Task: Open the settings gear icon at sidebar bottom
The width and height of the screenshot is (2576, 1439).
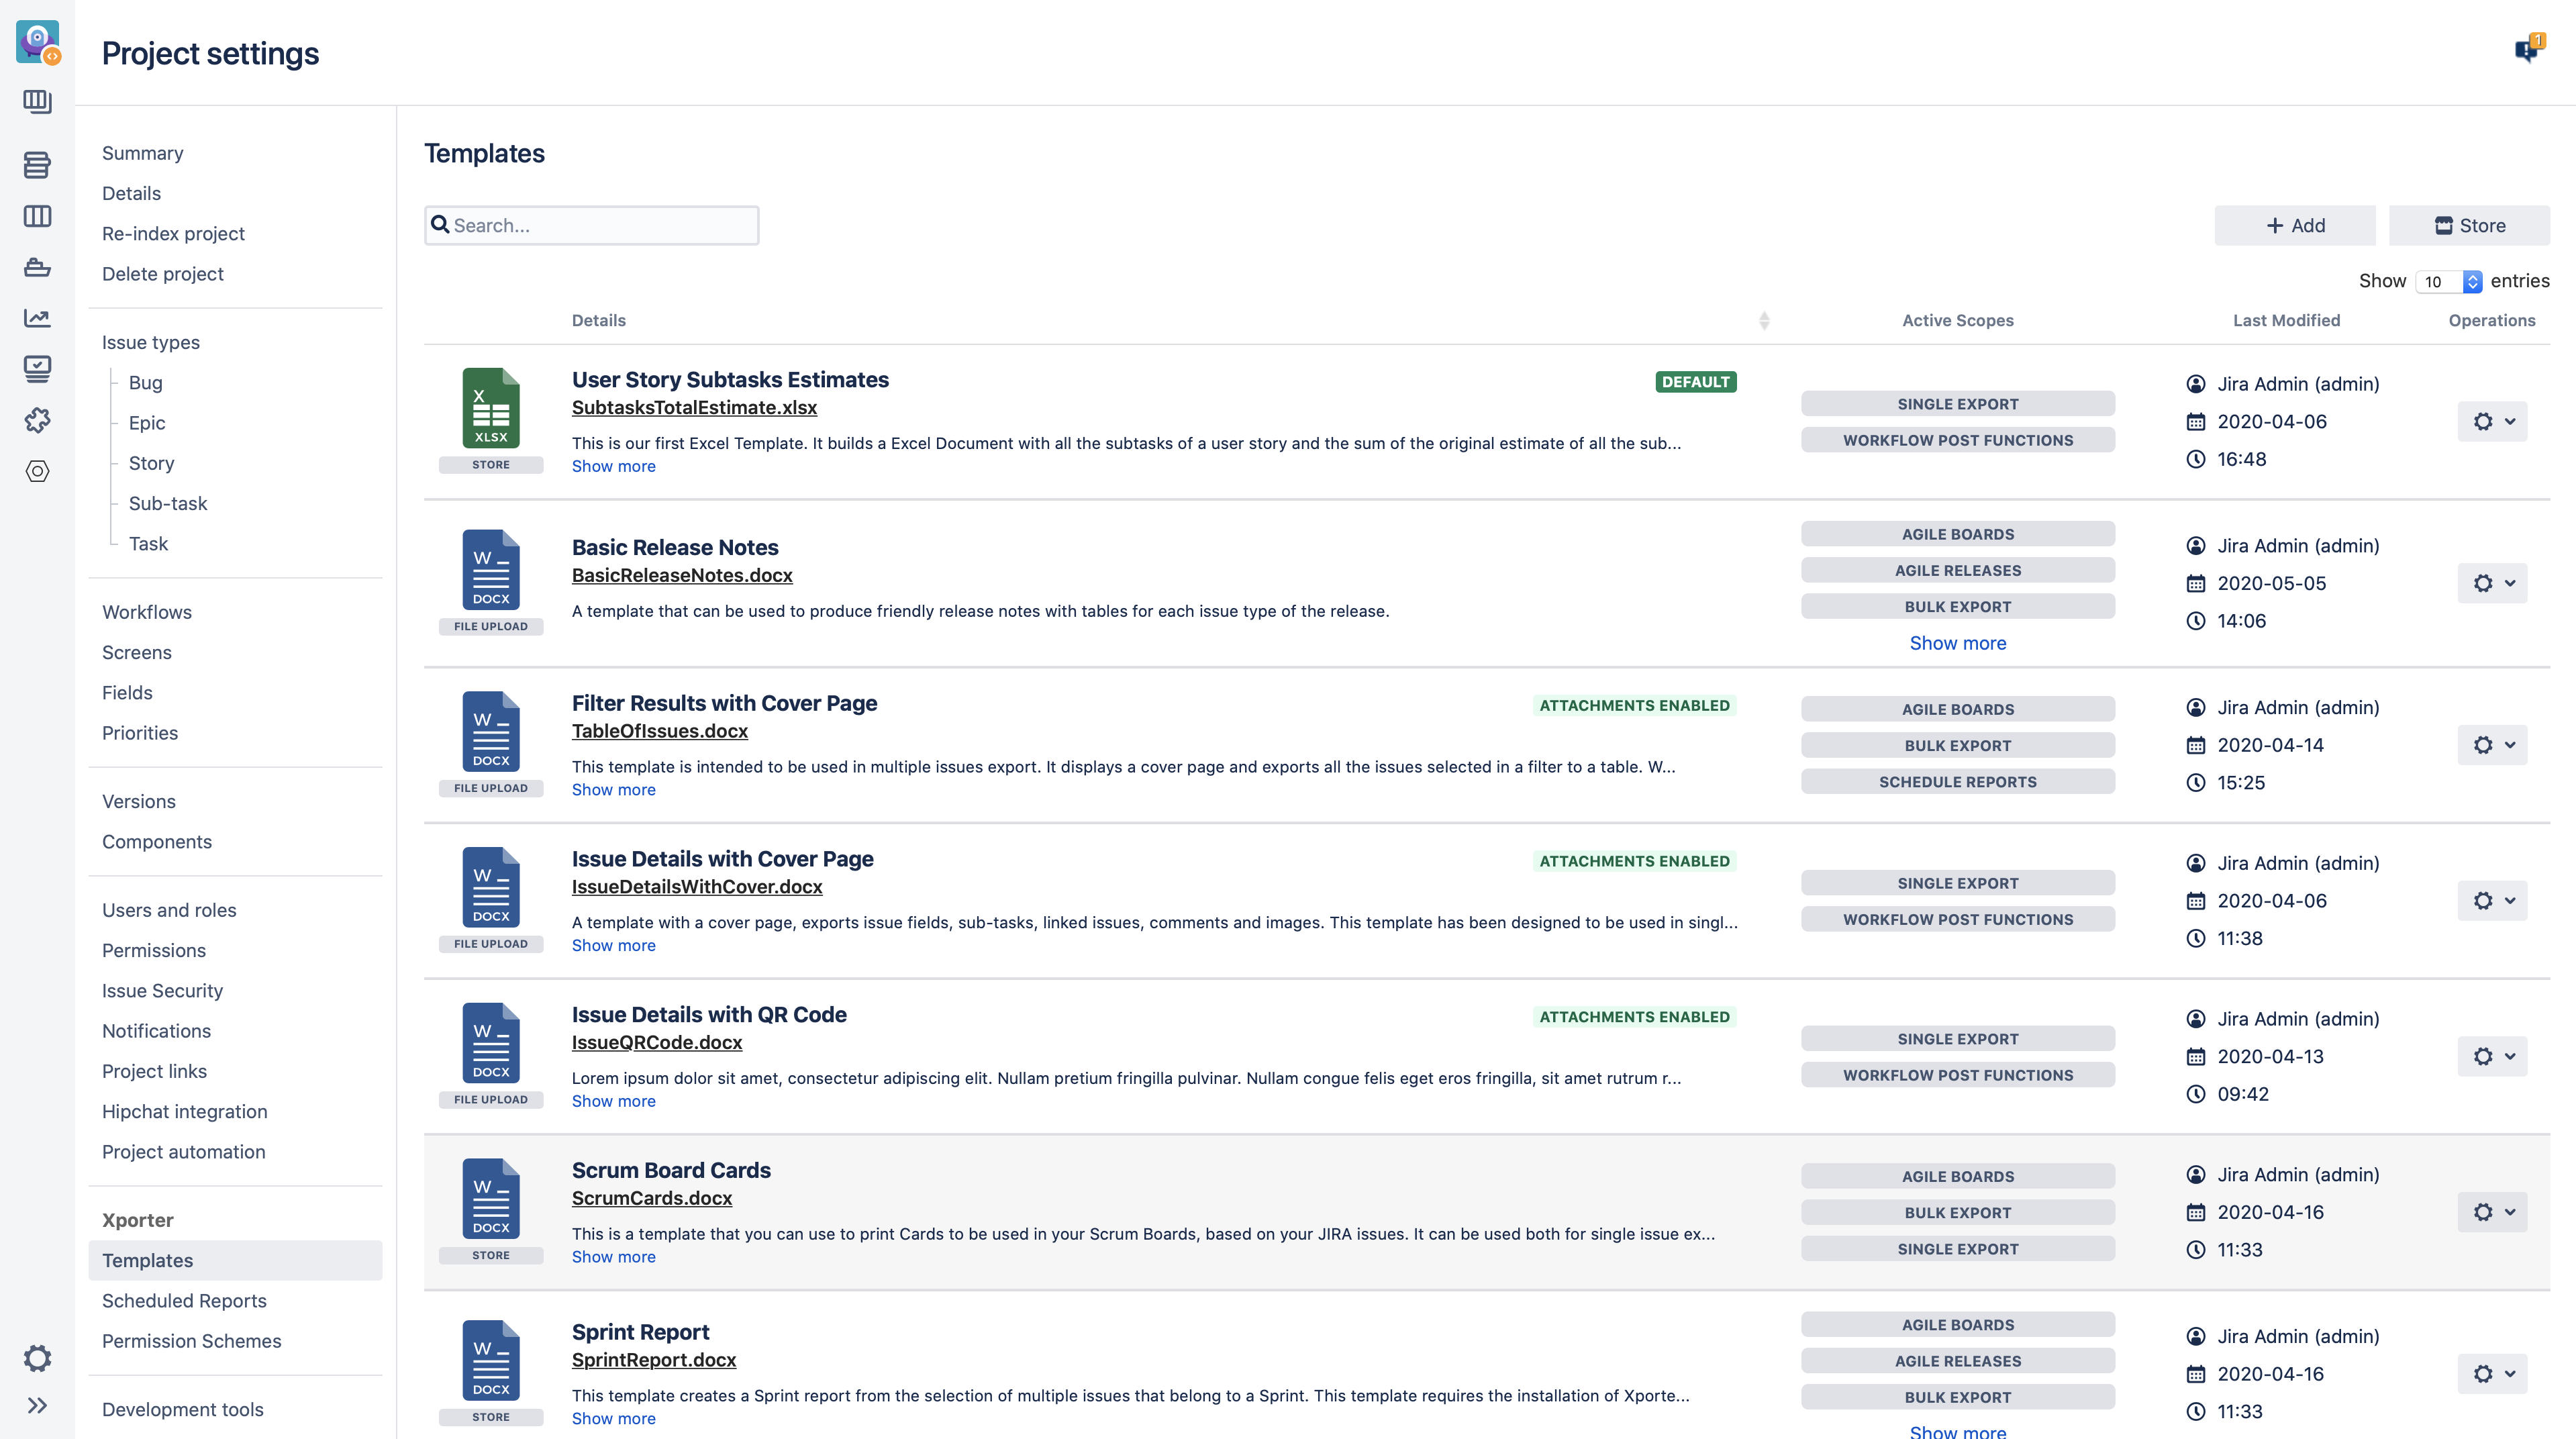Action: 37,1358
